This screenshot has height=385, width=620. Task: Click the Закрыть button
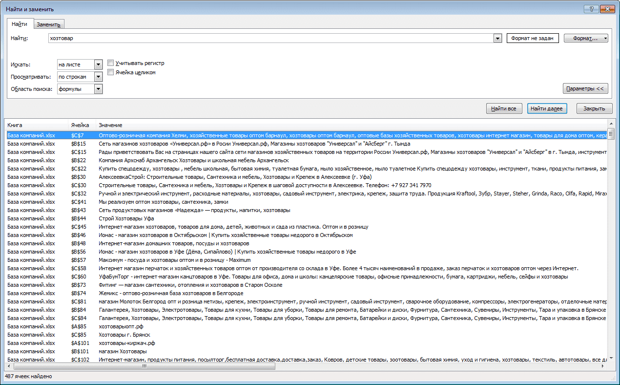[595, 108]
